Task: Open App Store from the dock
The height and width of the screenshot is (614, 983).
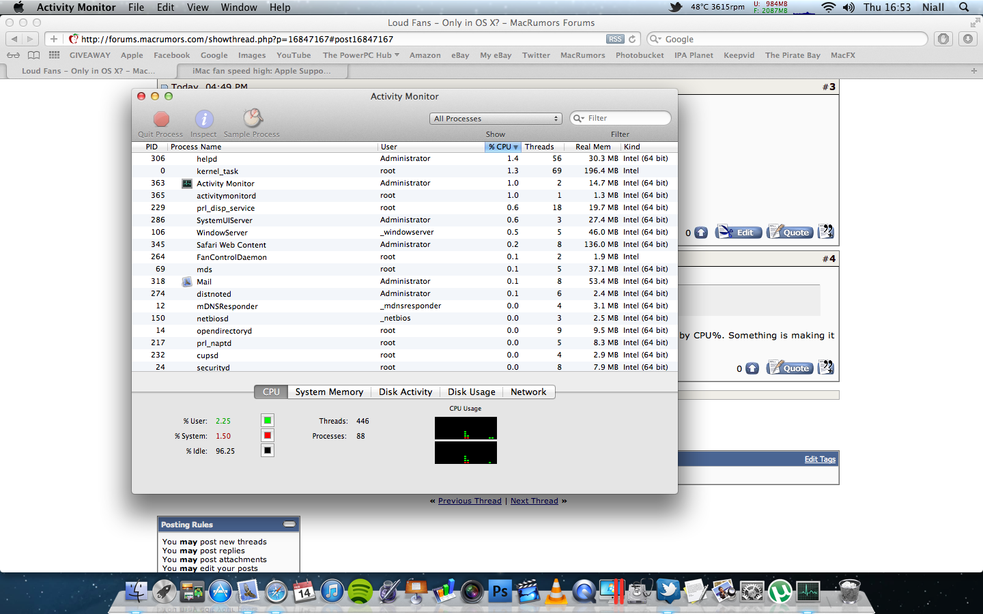Action: click(x=220, y=591)
